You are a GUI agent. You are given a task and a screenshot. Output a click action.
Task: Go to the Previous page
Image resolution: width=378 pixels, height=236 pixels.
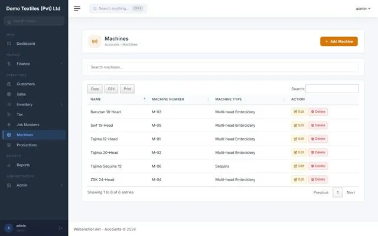(321, 192)
